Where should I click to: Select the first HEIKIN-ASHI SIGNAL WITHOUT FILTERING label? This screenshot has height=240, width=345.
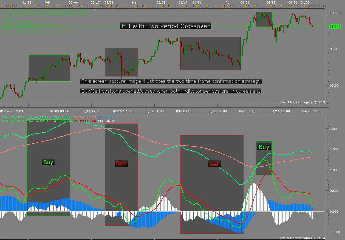click(x=44, y=11)
